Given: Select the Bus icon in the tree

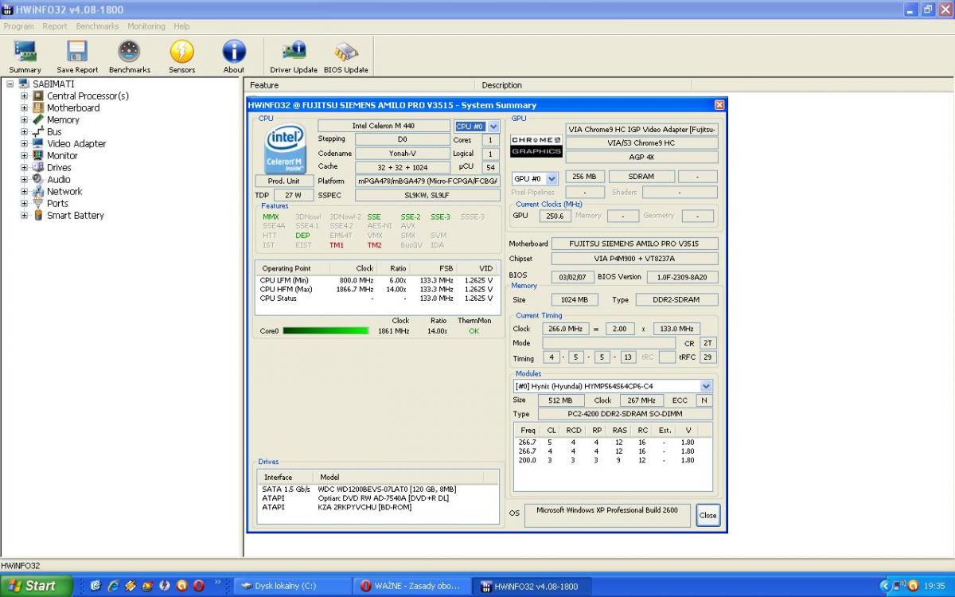Looking at the screenshot, I should coord(38,131).
